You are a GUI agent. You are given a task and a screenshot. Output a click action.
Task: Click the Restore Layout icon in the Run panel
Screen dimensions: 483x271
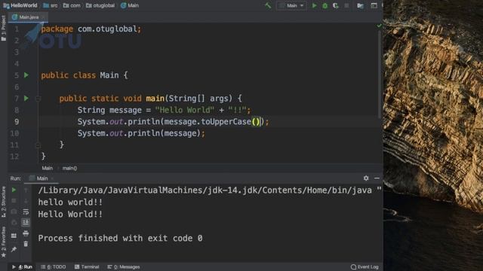coord(14,236)
